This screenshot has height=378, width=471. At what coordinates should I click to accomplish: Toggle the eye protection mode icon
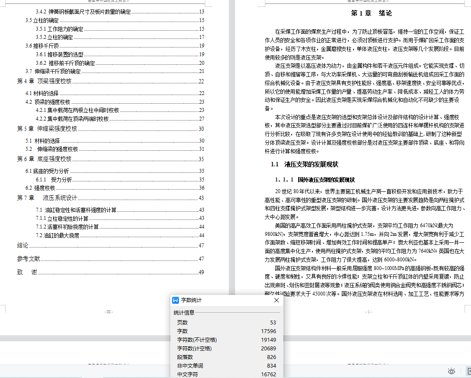click(452, 371)
